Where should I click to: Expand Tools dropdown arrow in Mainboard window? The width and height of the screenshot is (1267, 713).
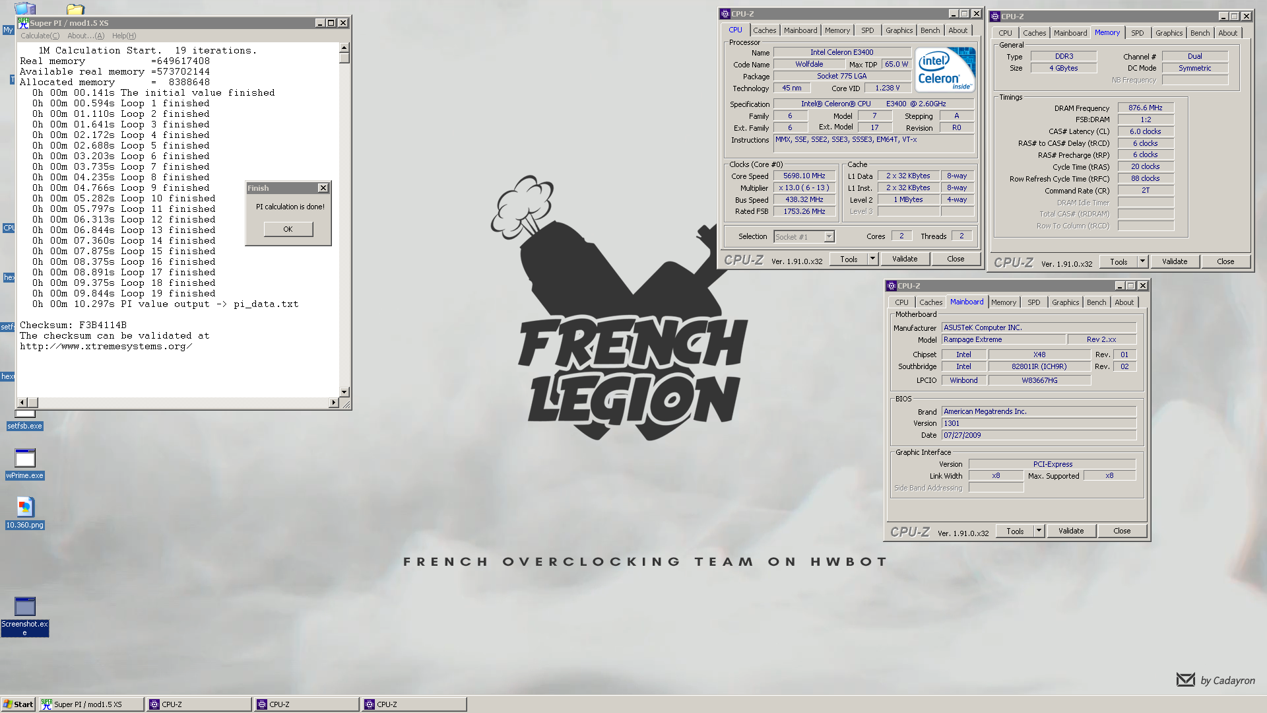pos(1039,531)
